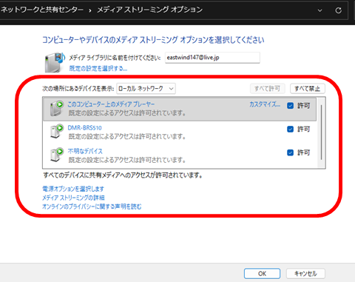Focus the media library name field
This screenshot has width=355, height=282.
[x=212, y=58]
